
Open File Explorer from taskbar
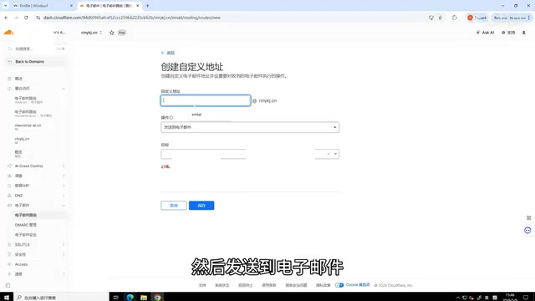[144, 298]
